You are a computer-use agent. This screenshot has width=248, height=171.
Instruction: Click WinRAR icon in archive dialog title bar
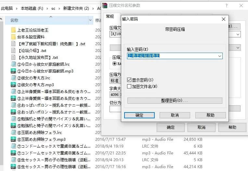pos(105,6)
